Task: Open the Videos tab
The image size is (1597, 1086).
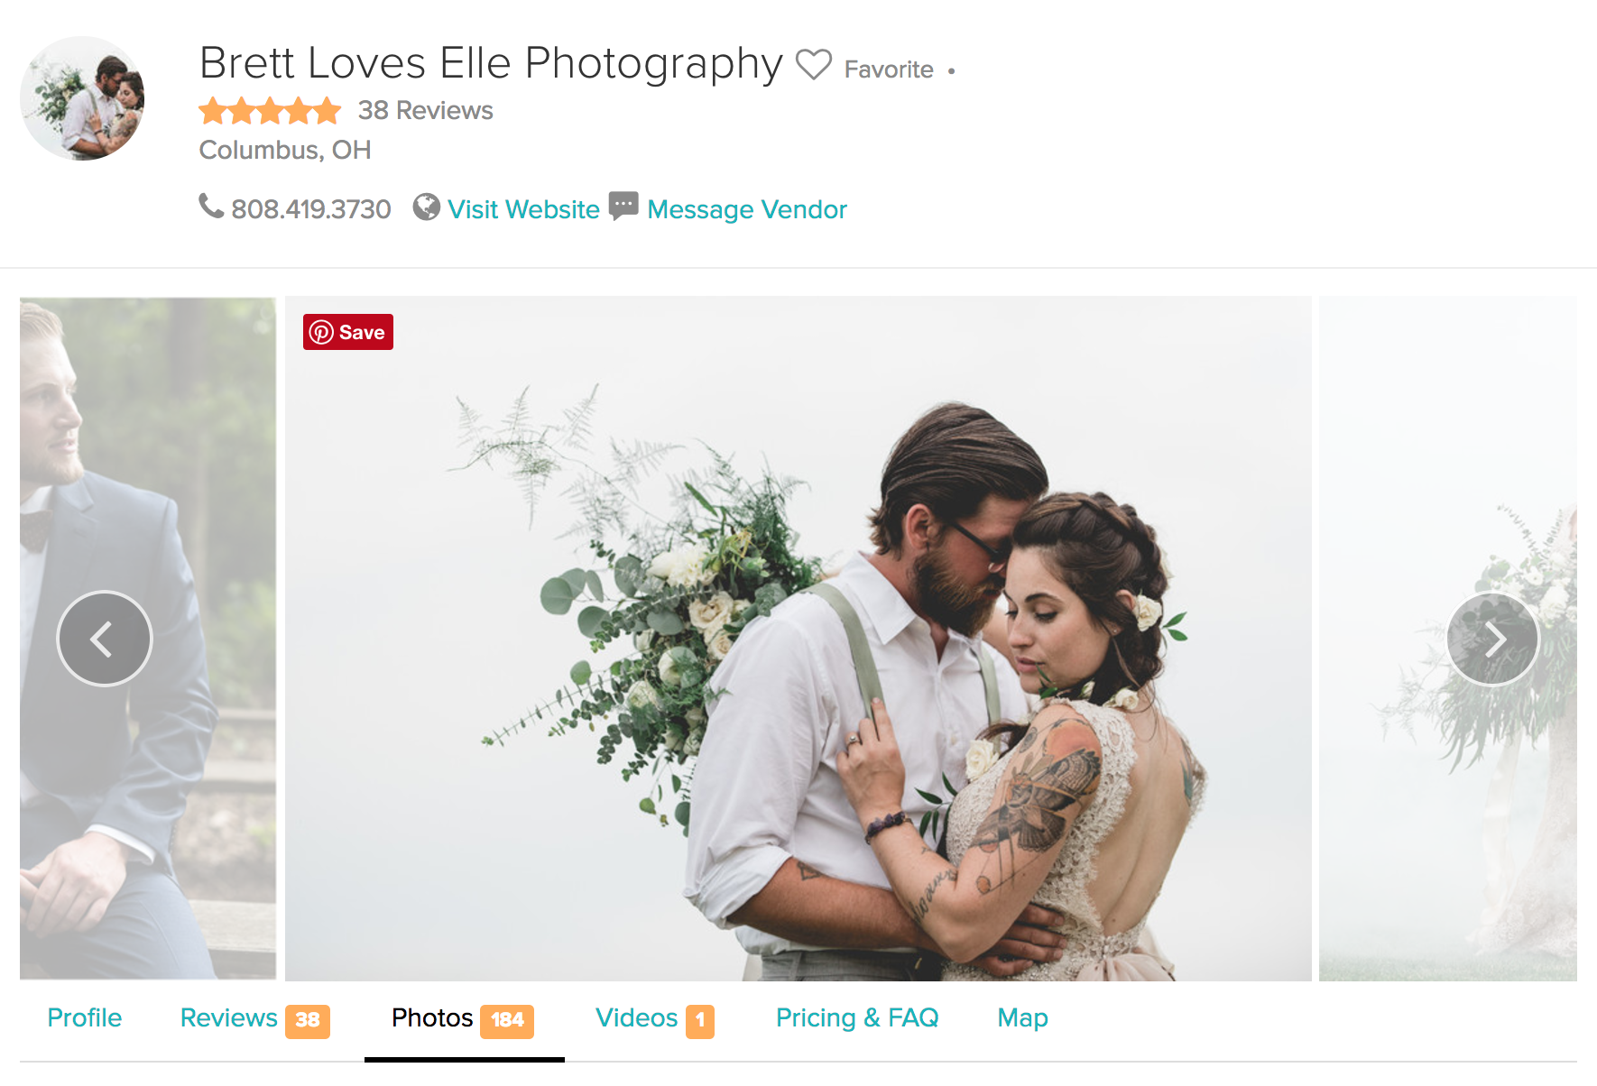Action: [x=655, y=1019]
